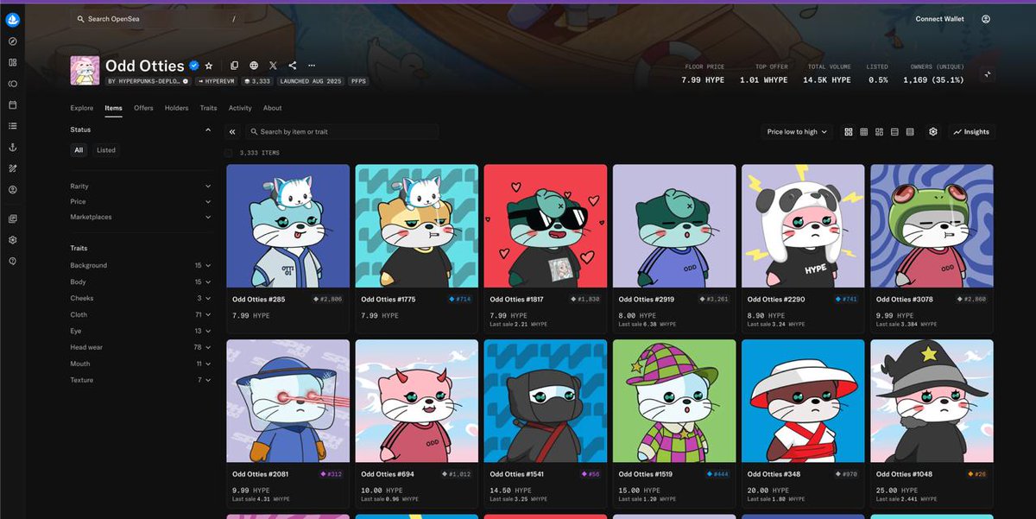1036x519 pixels.
Task: Open the three-dot more options menu
Action: tap(312, 66)
